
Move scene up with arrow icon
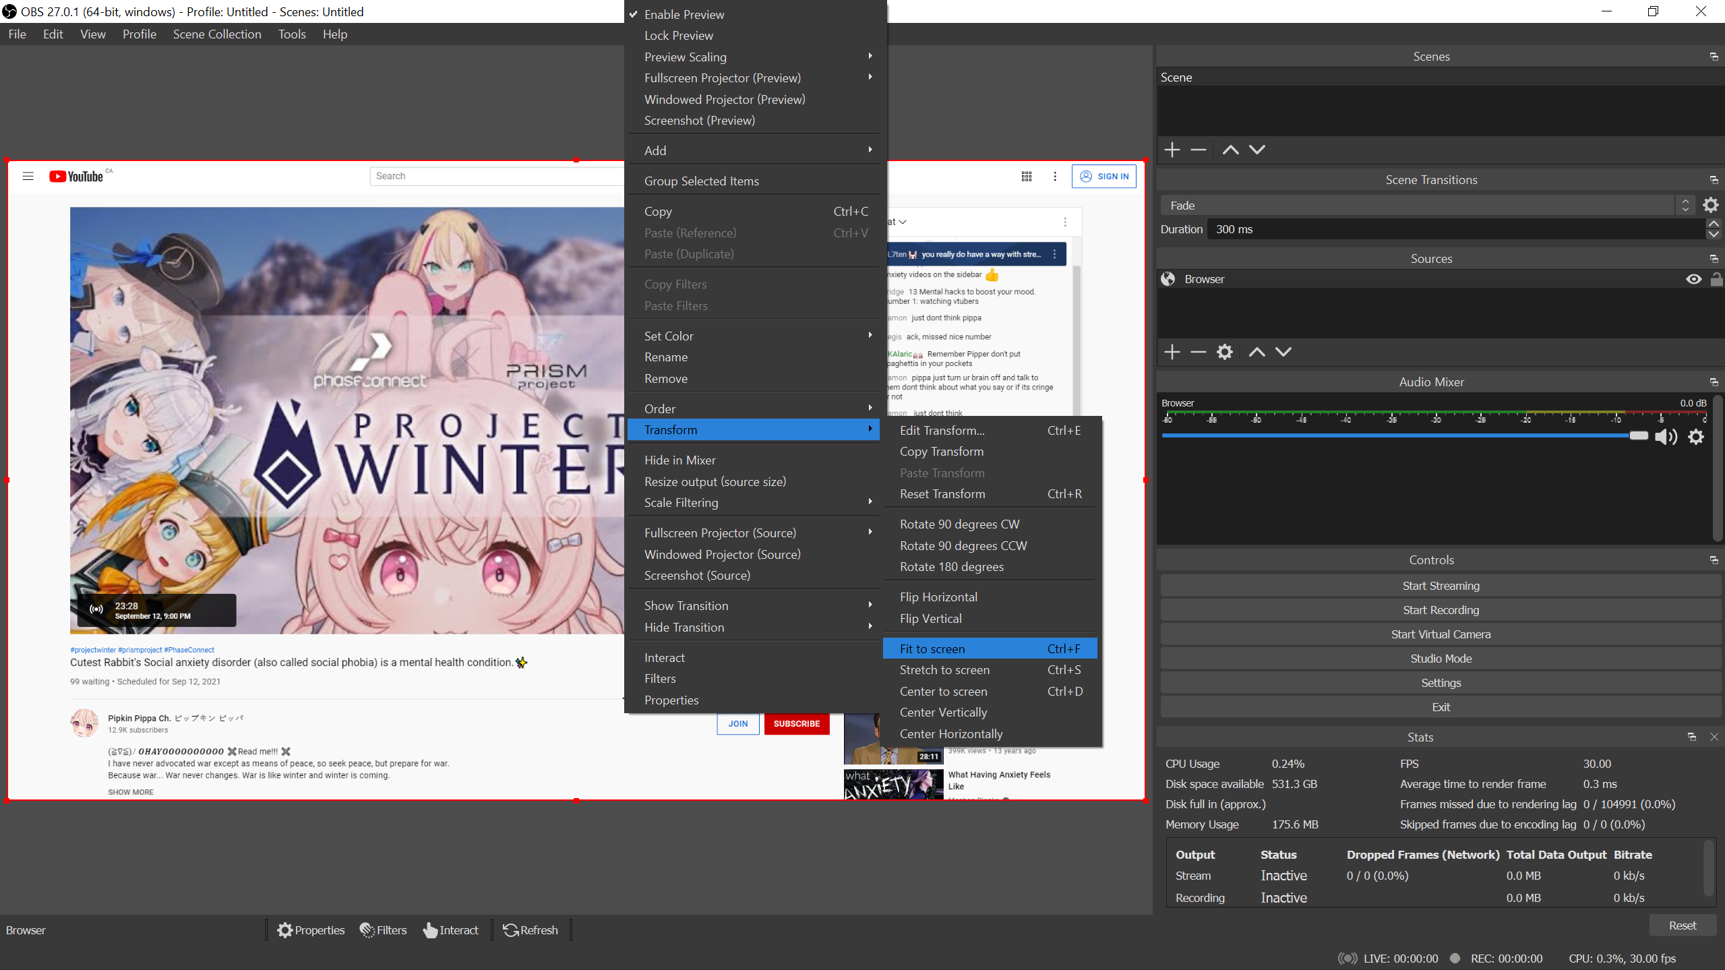click(1230, 150)
